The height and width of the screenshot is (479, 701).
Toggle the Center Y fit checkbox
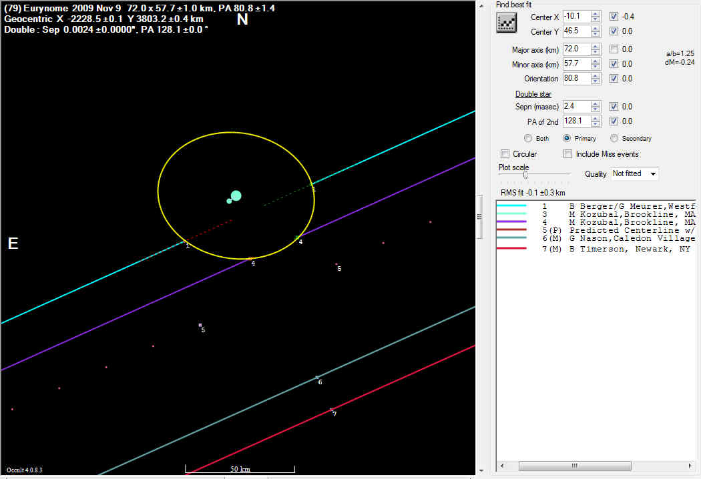click(x=614, y=31)
